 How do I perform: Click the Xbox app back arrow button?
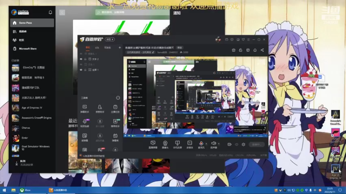coord(62,13)
